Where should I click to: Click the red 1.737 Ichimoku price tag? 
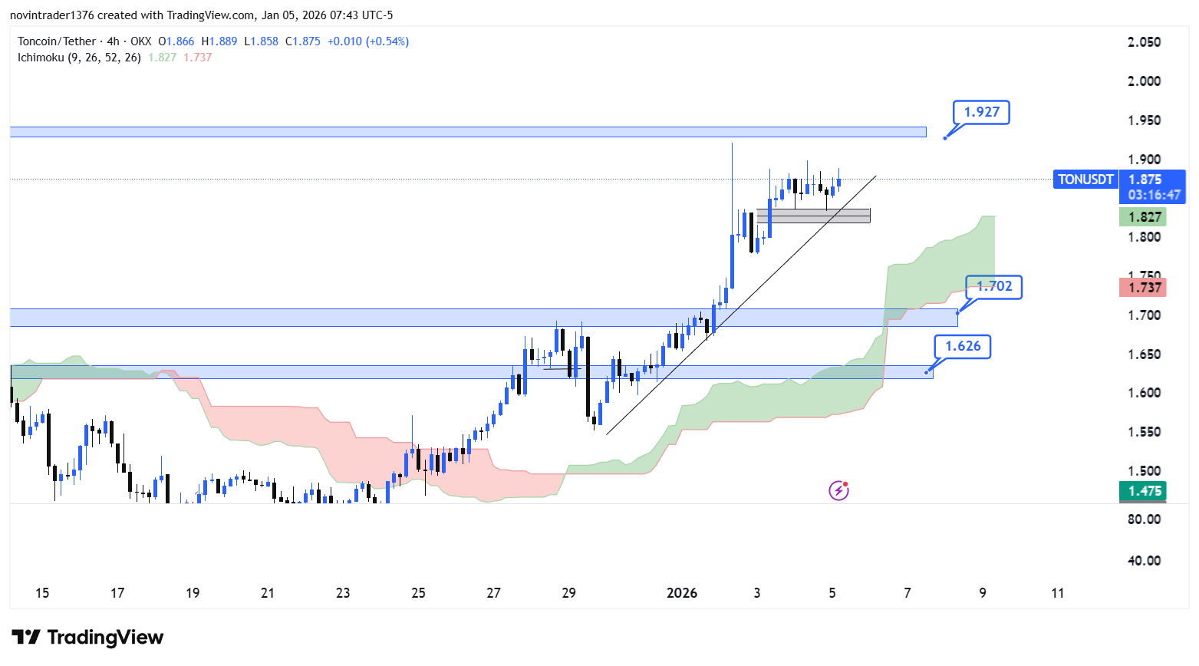pyautogui.click(x=1143, y=288)
